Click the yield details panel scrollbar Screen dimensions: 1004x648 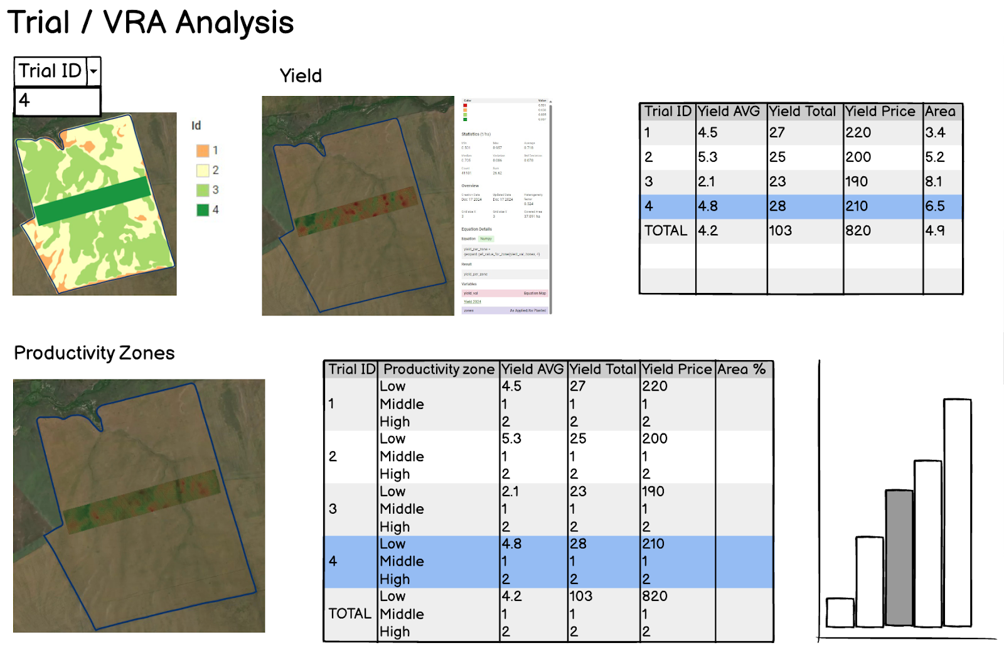[550, 207]
